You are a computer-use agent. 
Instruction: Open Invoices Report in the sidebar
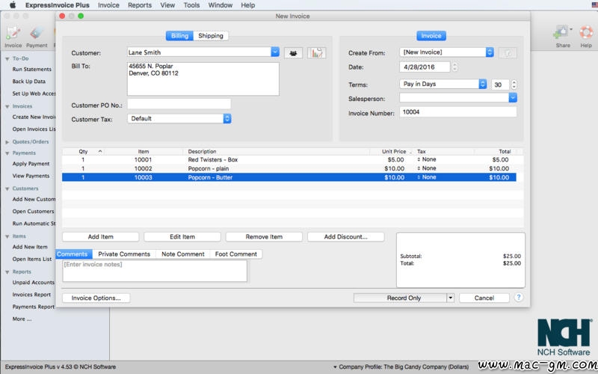(x=31, y=295)
